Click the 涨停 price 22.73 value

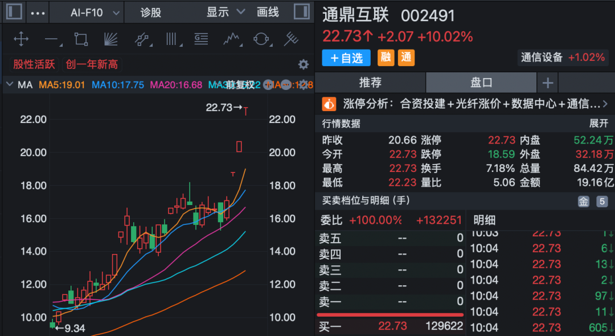[x=502, y=140]
